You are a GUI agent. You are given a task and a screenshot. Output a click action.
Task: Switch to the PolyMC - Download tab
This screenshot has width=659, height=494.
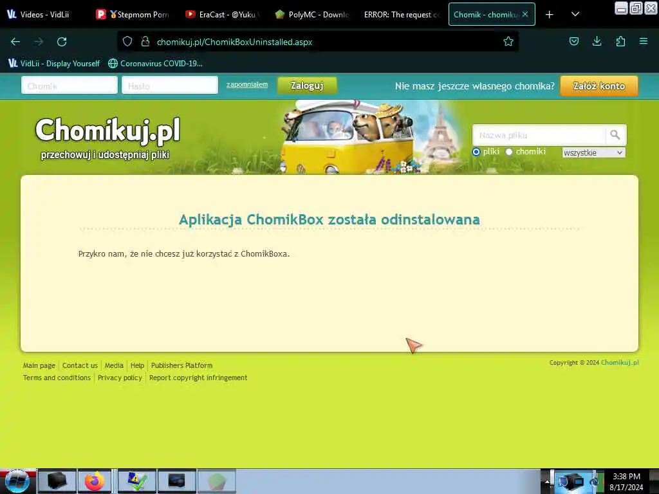312,14
